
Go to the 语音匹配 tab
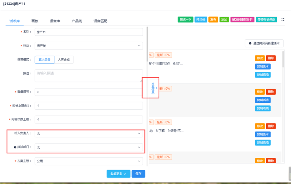click(100, 21)
